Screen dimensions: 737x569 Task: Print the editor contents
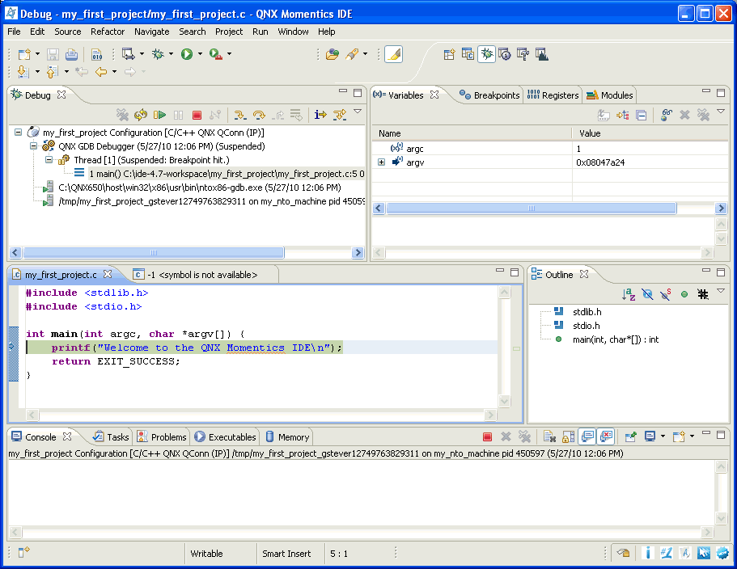(x=70, y=53)
